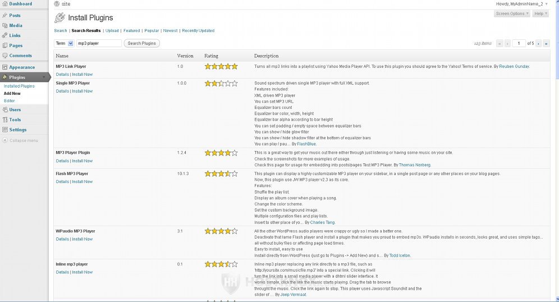Open author link Reuben Gunday
559x302 pixels.
point(514,67)
